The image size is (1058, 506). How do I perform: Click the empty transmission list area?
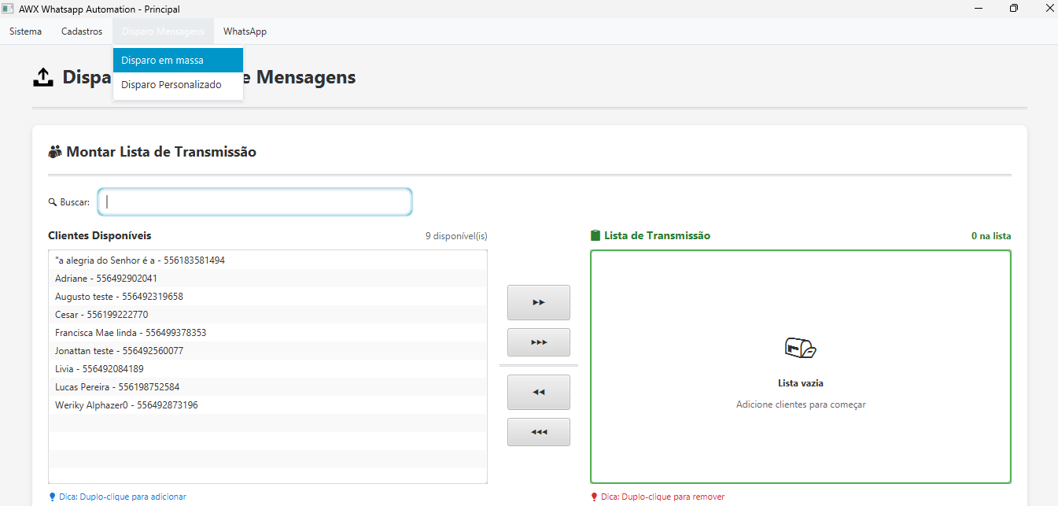click(800, 441)
